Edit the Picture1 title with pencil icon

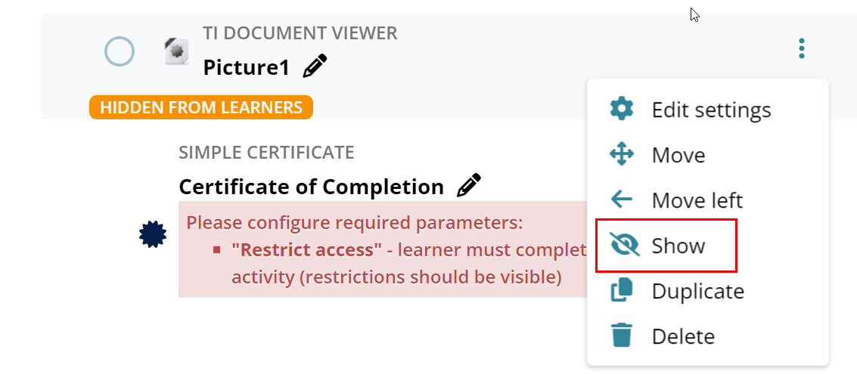[315, 67]
